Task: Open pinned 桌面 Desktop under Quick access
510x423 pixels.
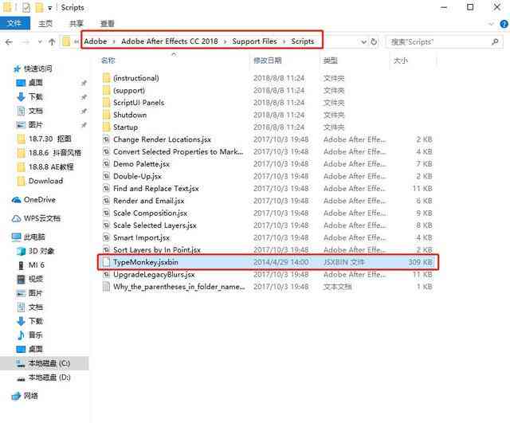Action: [x=35, y=83]
